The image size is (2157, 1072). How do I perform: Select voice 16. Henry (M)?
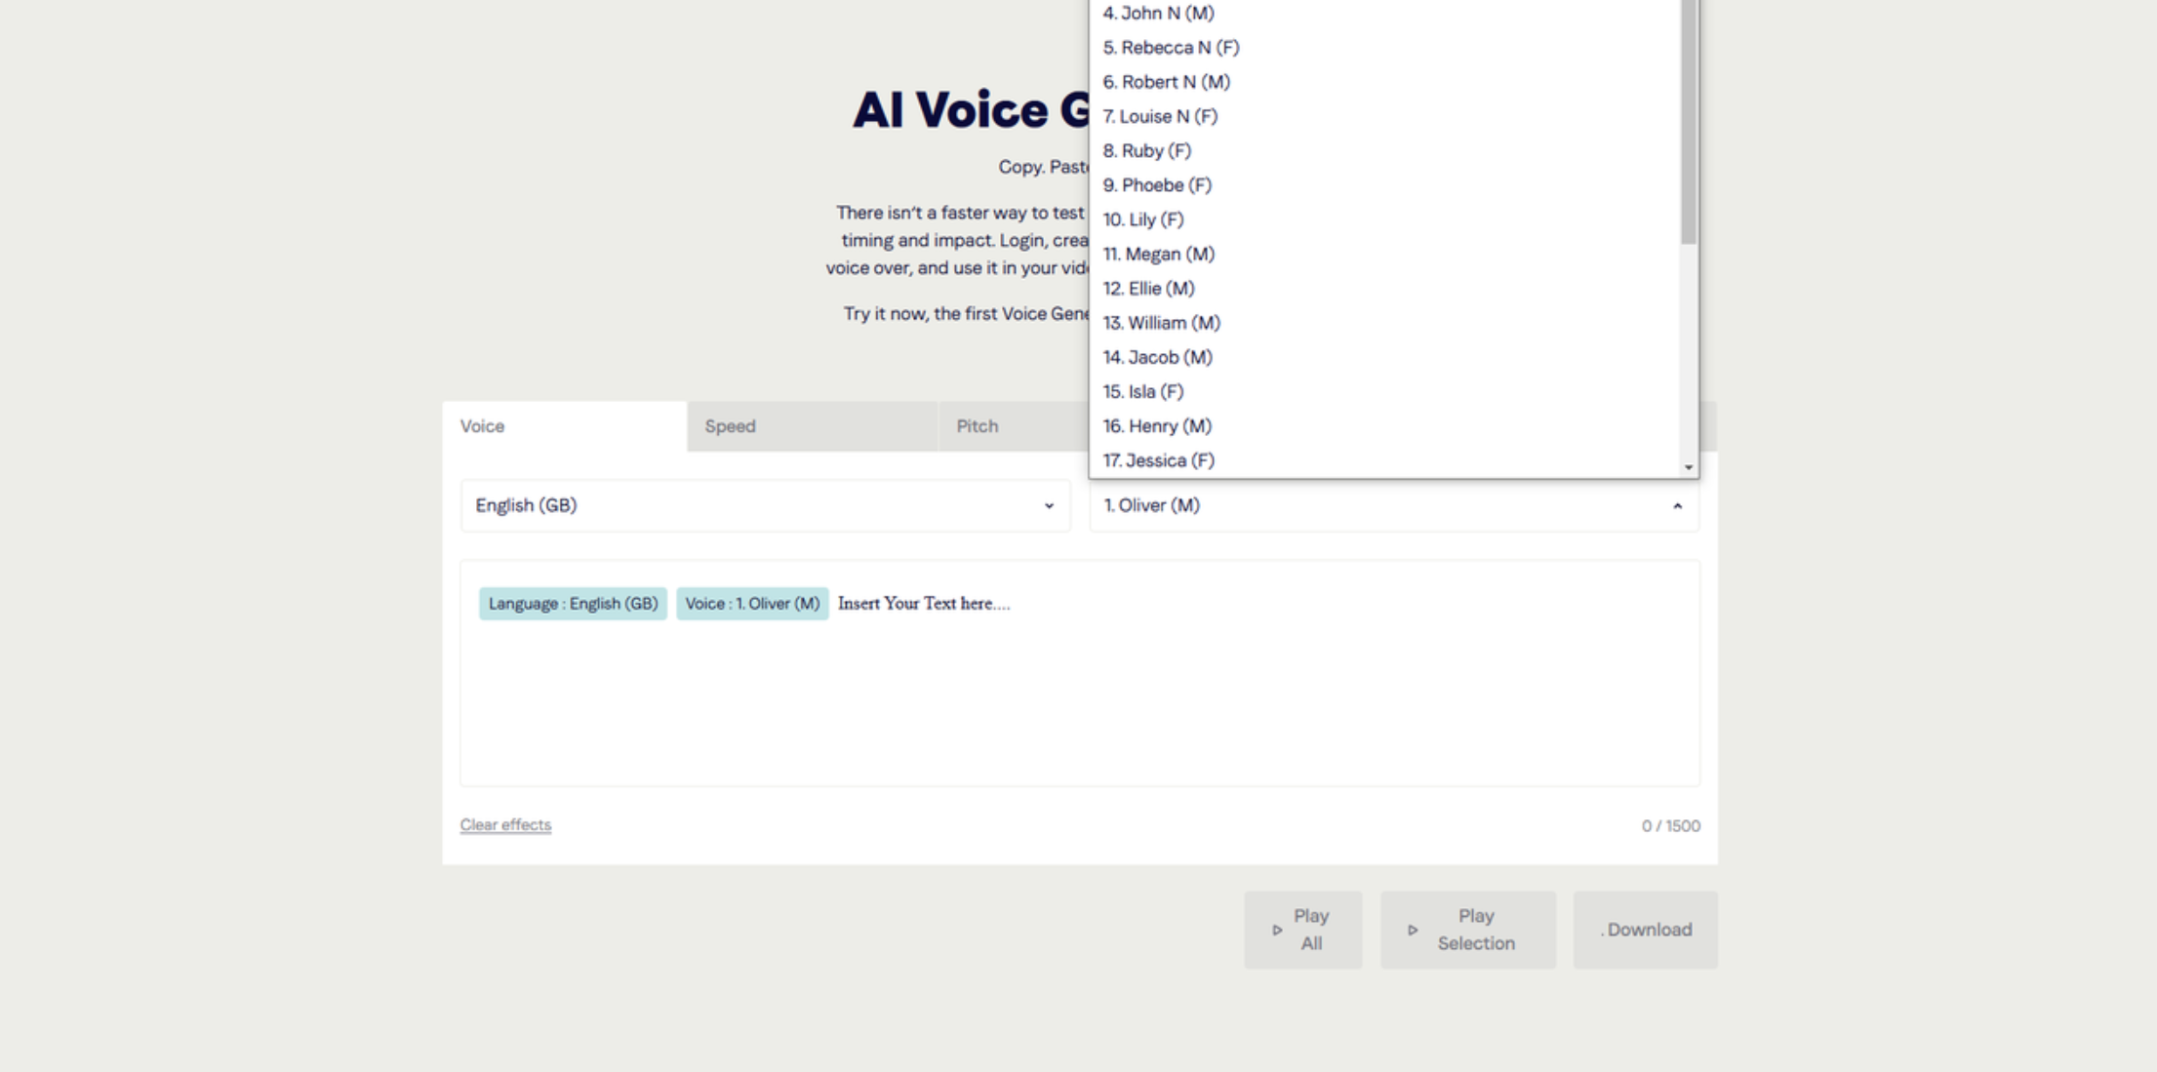1158,425
